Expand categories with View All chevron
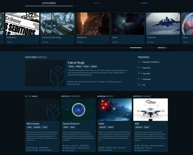 162,48
